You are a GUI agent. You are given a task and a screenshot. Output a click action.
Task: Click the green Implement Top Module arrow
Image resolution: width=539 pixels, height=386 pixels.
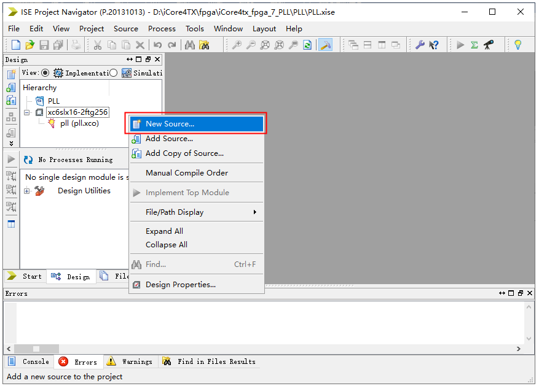[460, 45]
